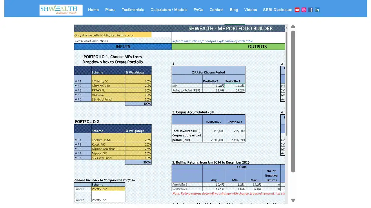The image size is (371, 208).
Task: Open the Plans menu item
Action: [x=110, y=10]
